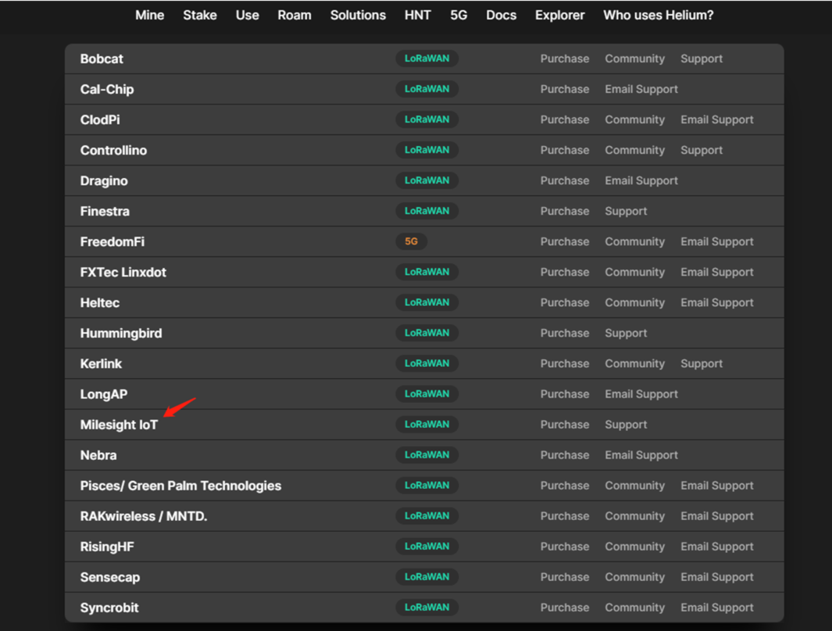832x631 pixels.
Task: Open the Use navigation item
Action: coord(248,16)
